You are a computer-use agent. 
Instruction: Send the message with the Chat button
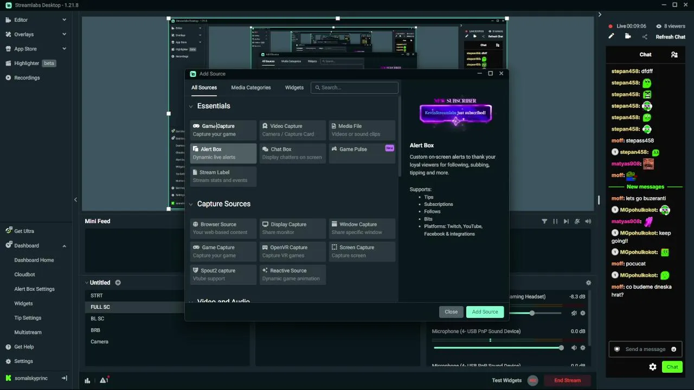coord(672,367)
